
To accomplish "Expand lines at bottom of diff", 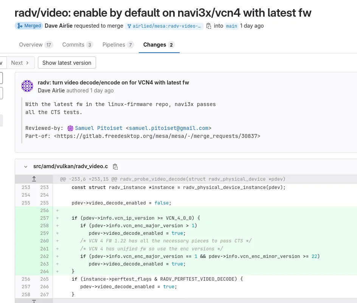I will 34,301.
